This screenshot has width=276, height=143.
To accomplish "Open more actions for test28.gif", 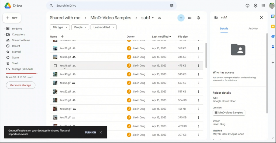I will (198, 48).
